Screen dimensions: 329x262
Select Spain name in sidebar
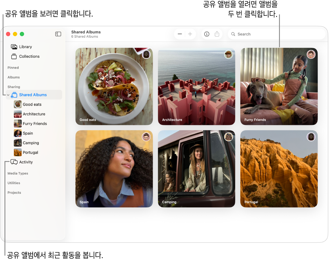point(28,133)
